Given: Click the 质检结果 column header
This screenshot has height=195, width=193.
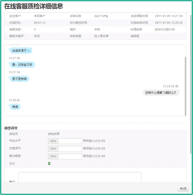Looking at the screenshot, I should click(54, 134).
